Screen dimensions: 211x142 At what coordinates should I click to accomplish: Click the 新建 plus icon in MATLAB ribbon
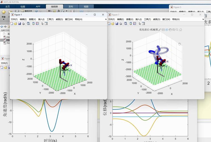[4, 12]
